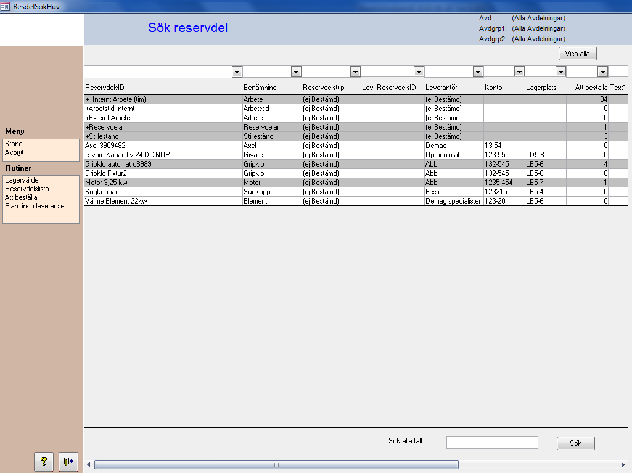
Task: Open the Lev. ReservdelsID filter dropdown
Action: tap(419, 72)
